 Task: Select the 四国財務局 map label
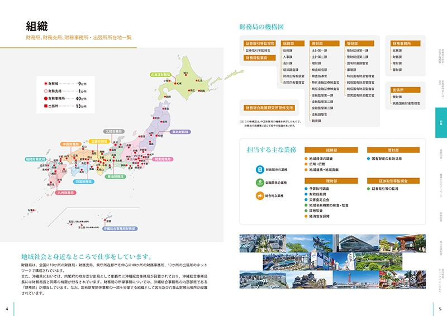point(83,181)
